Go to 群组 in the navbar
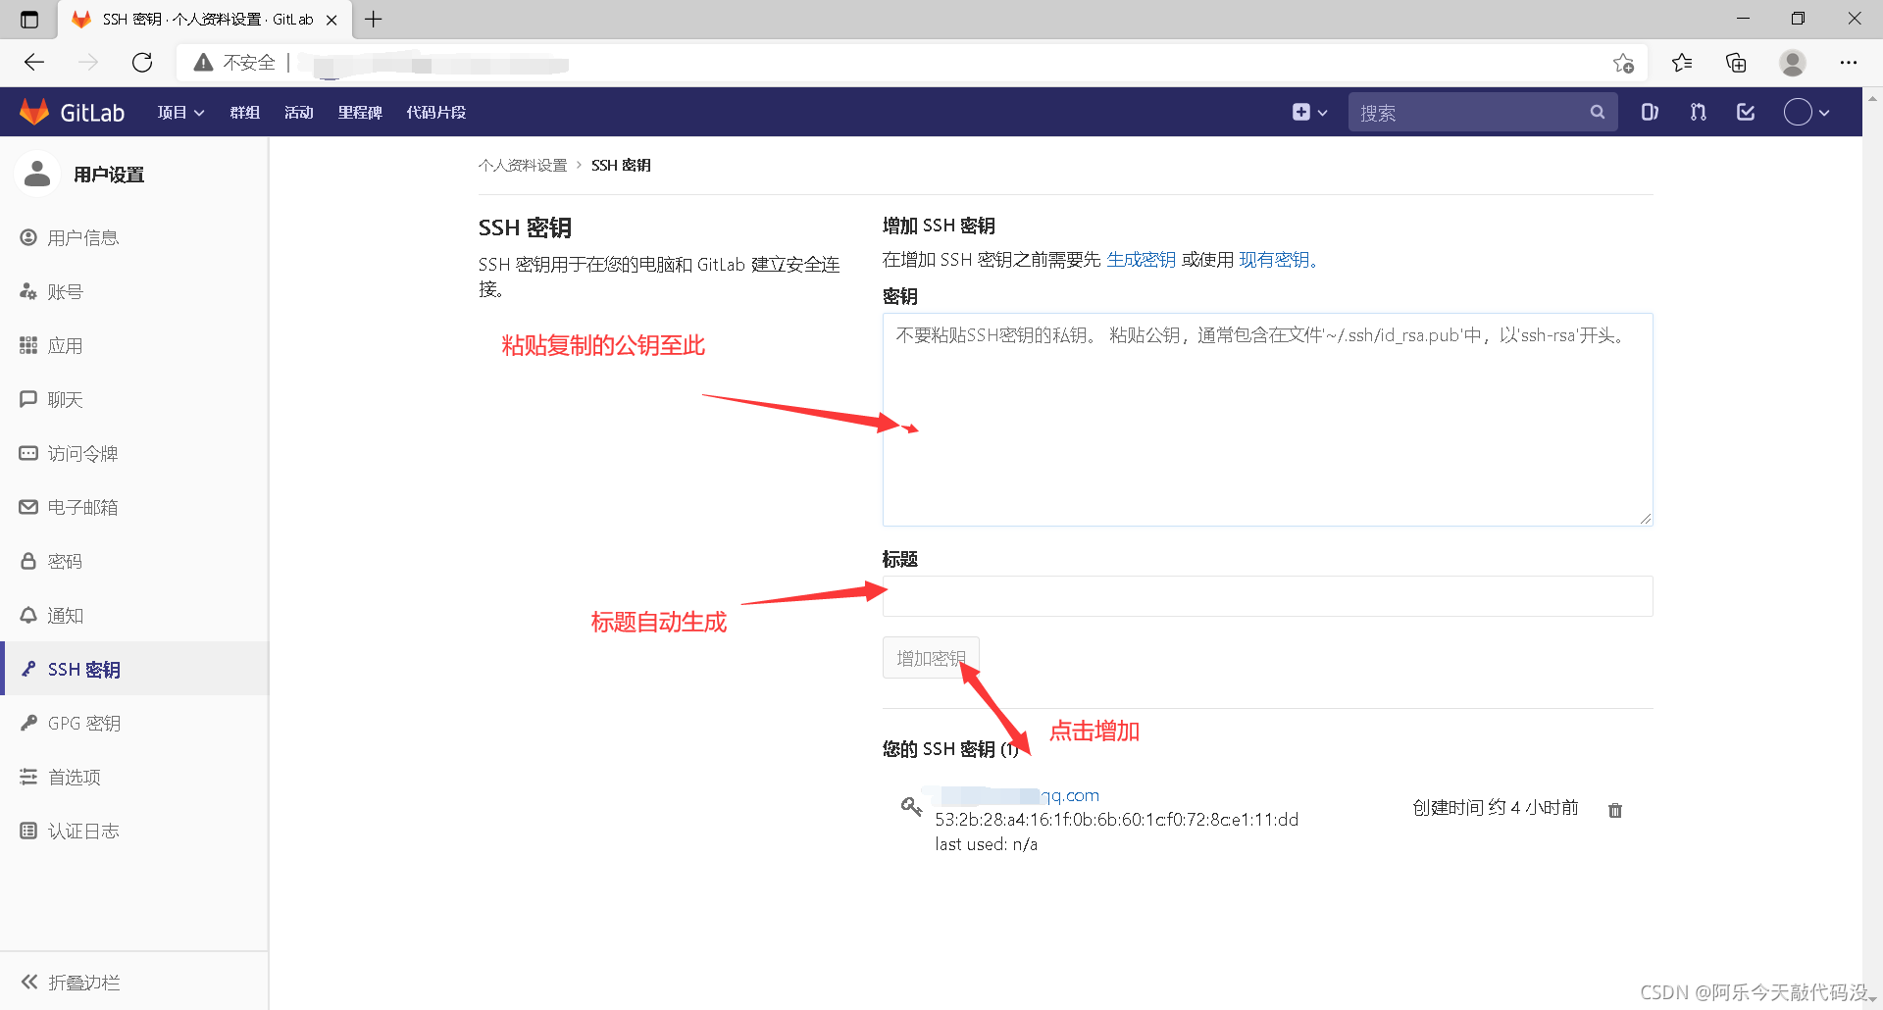This screenshot has width=1883, height=1010. [245, 113]
